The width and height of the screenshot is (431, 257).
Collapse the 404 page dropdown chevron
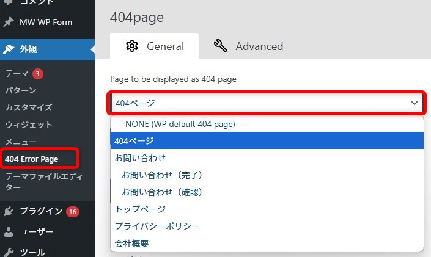[414, 103]
